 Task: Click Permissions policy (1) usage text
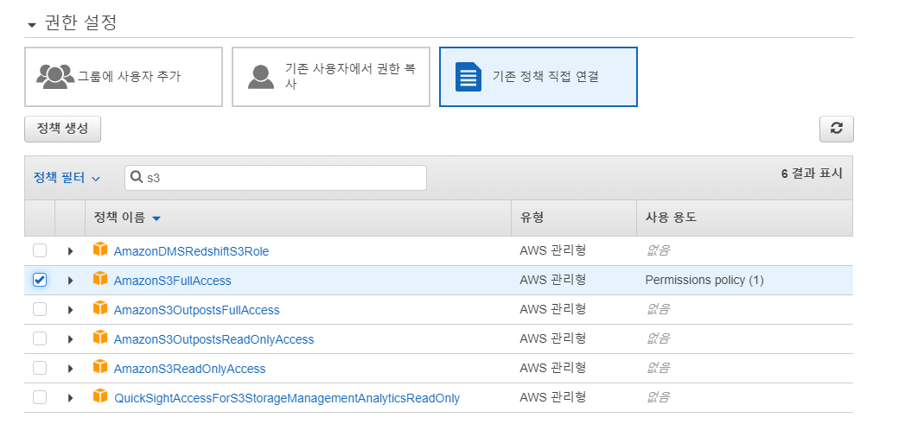tap(704, 280)
